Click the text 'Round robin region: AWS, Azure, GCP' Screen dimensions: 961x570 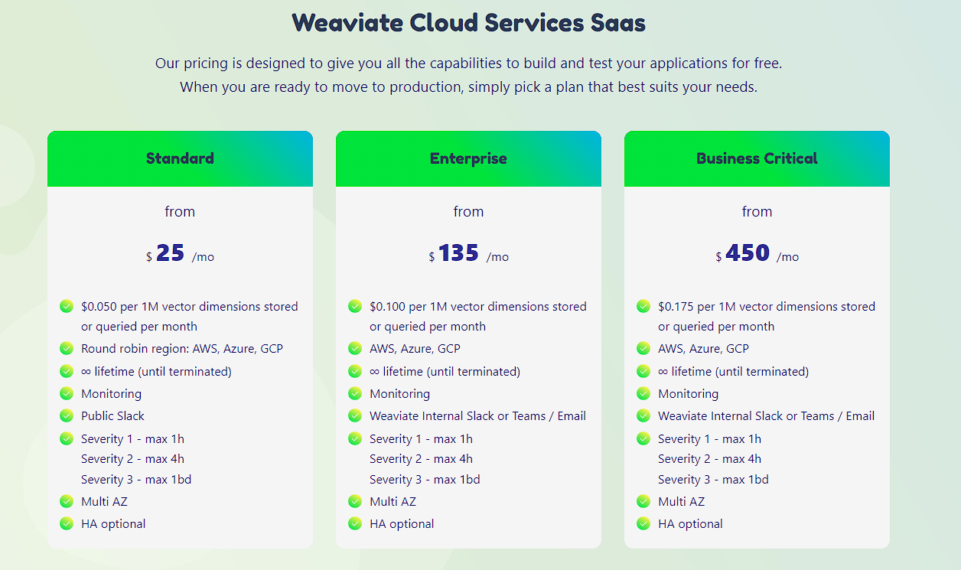pyautogui.click(x=182, y=348)
